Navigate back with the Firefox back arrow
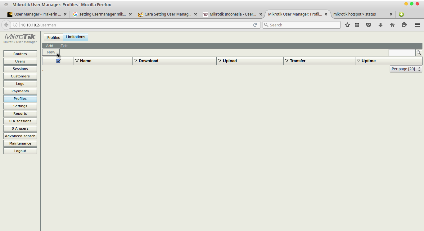The height and width of the screenshot is (231, 424). (x=6, y=25)
